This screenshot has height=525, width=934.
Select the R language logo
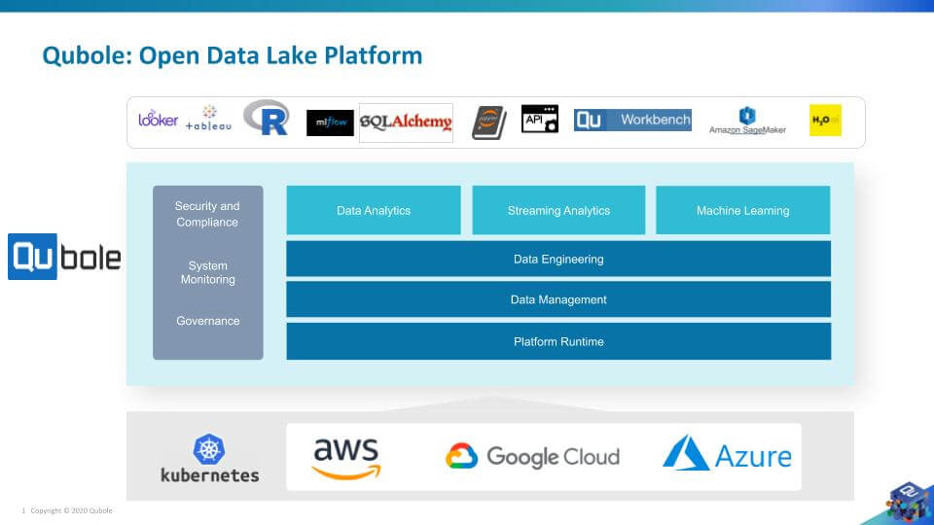267,118
